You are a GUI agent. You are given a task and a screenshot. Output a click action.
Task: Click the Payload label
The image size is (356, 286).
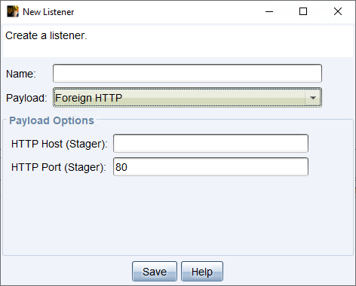[26, 98]
